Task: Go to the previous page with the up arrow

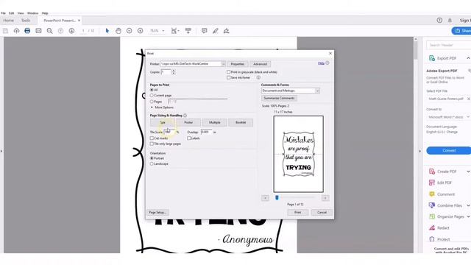Action: pos(60,31)
